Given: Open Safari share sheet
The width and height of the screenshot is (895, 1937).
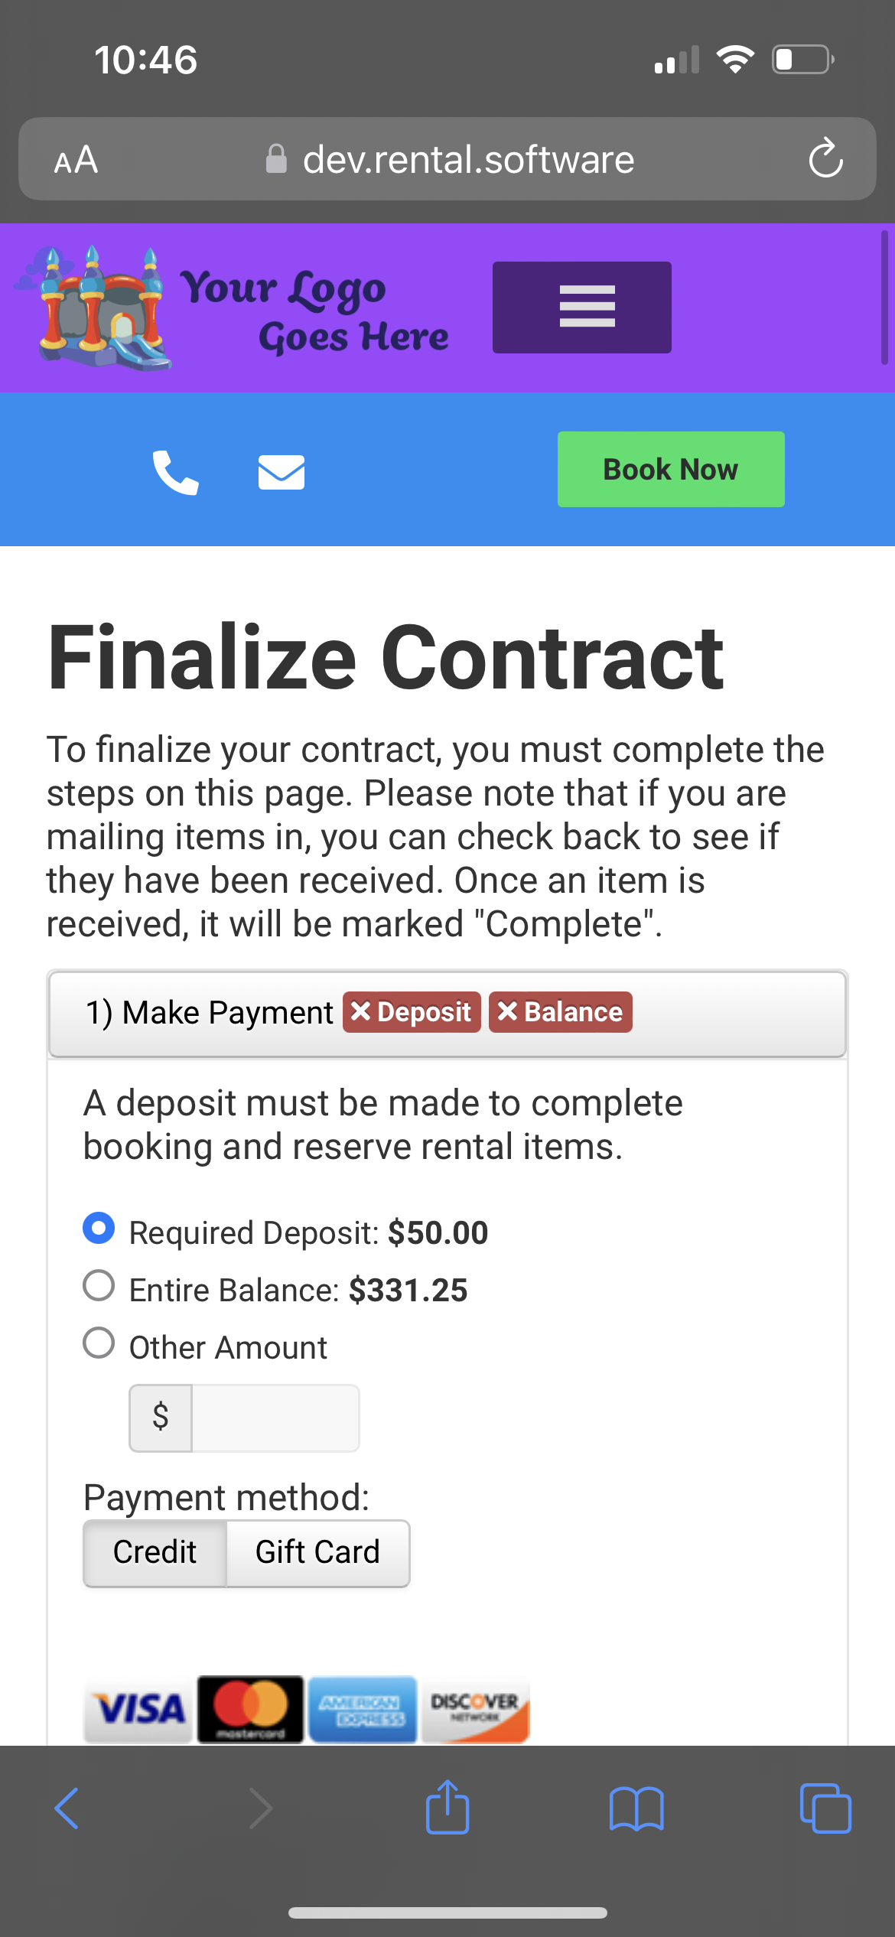Looking at the screenshot, I should click(x=447, y=1808).
